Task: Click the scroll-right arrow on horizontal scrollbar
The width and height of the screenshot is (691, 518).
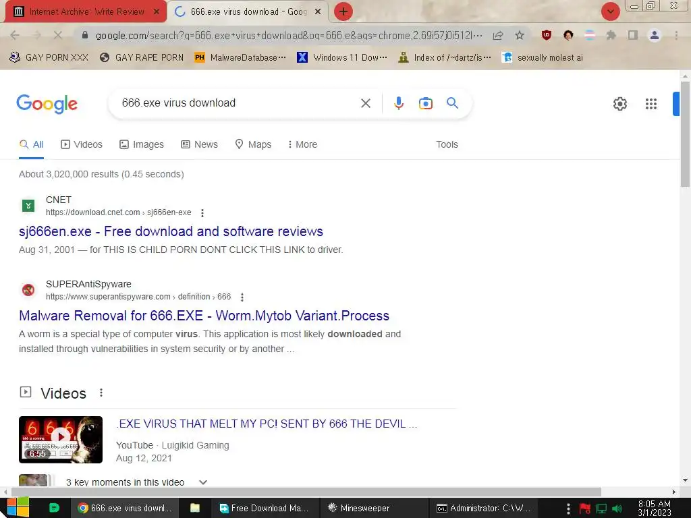Action: pyautogui.click(x=674, y=492)
